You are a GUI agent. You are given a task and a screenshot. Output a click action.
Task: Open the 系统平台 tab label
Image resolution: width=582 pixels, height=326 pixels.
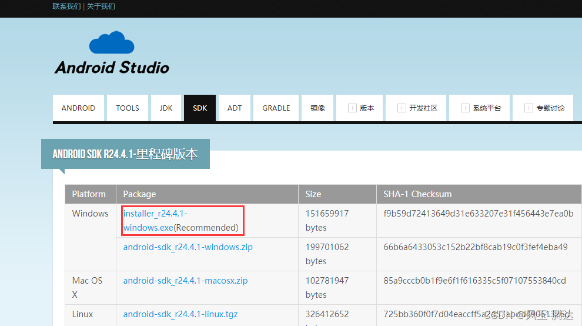tap(487, 108)
